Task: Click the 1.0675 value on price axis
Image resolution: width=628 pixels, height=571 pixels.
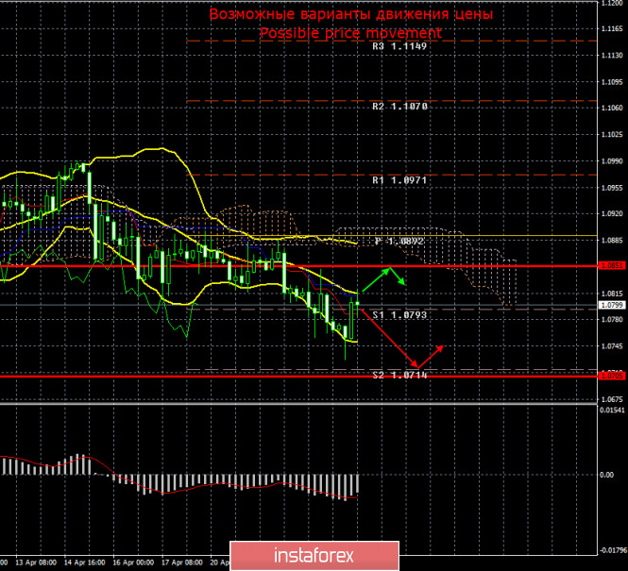Action: tap(612, 399)
